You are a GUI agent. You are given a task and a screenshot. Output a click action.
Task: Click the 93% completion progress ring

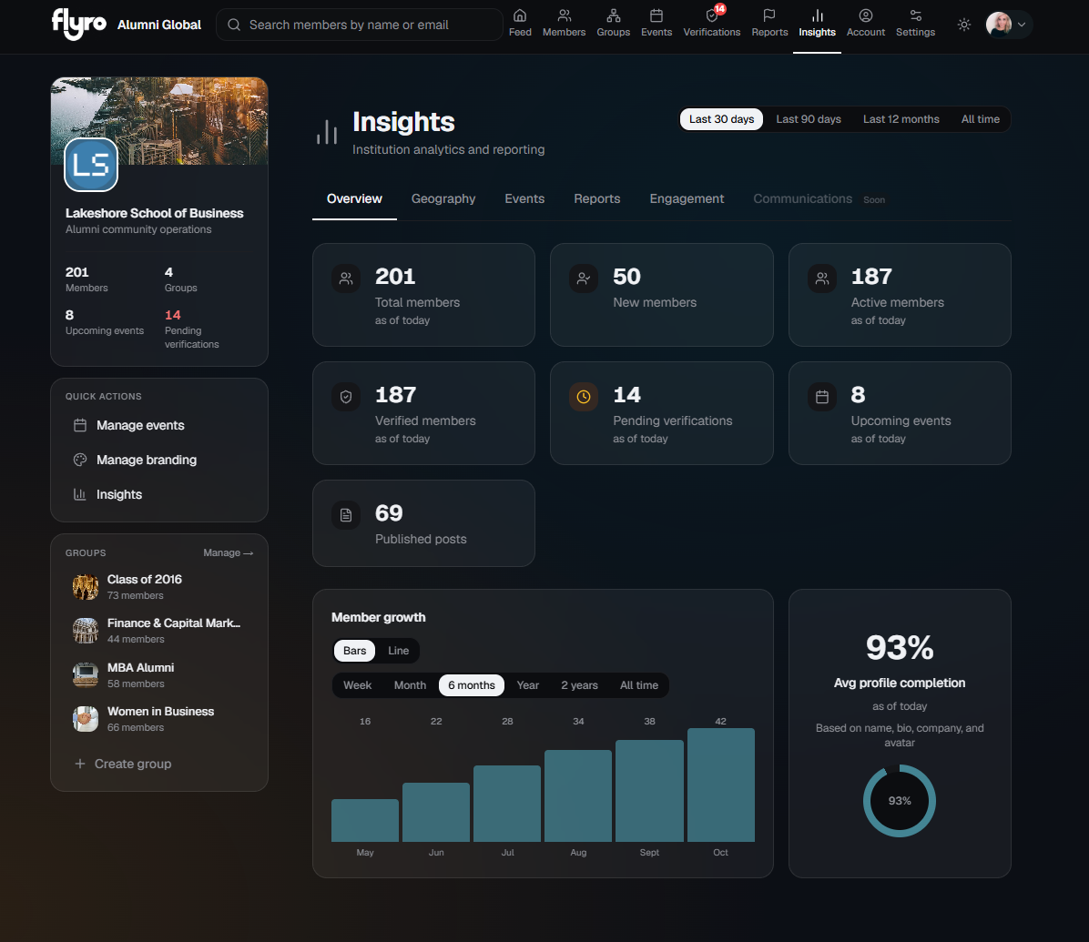900,801
